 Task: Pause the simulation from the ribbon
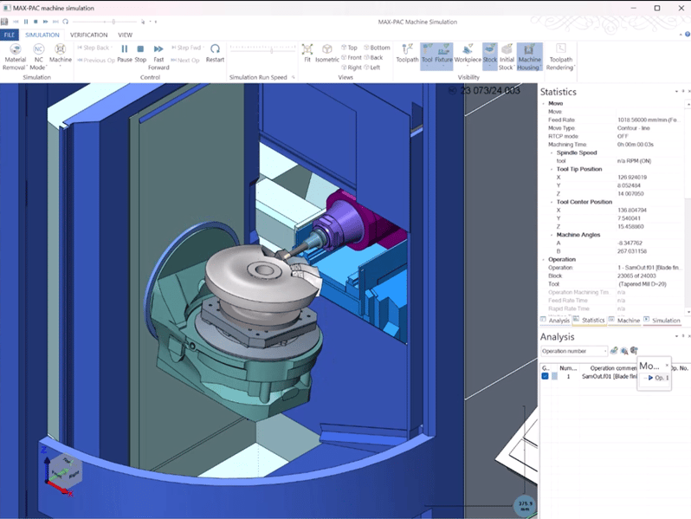(x=125, y=54)
